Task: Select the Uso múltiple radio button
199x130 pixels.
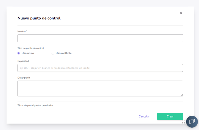Action: point(53,53)
